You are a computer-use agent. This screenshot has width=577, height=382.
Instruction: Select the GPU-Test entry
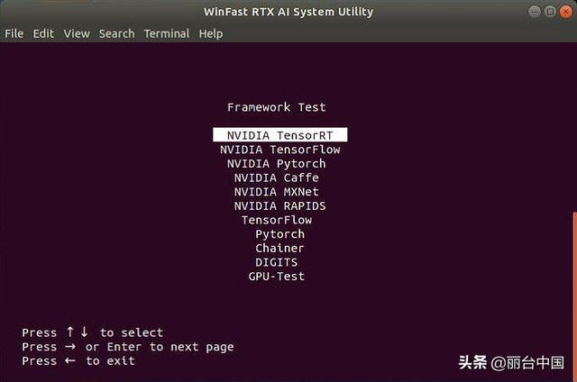277,276
